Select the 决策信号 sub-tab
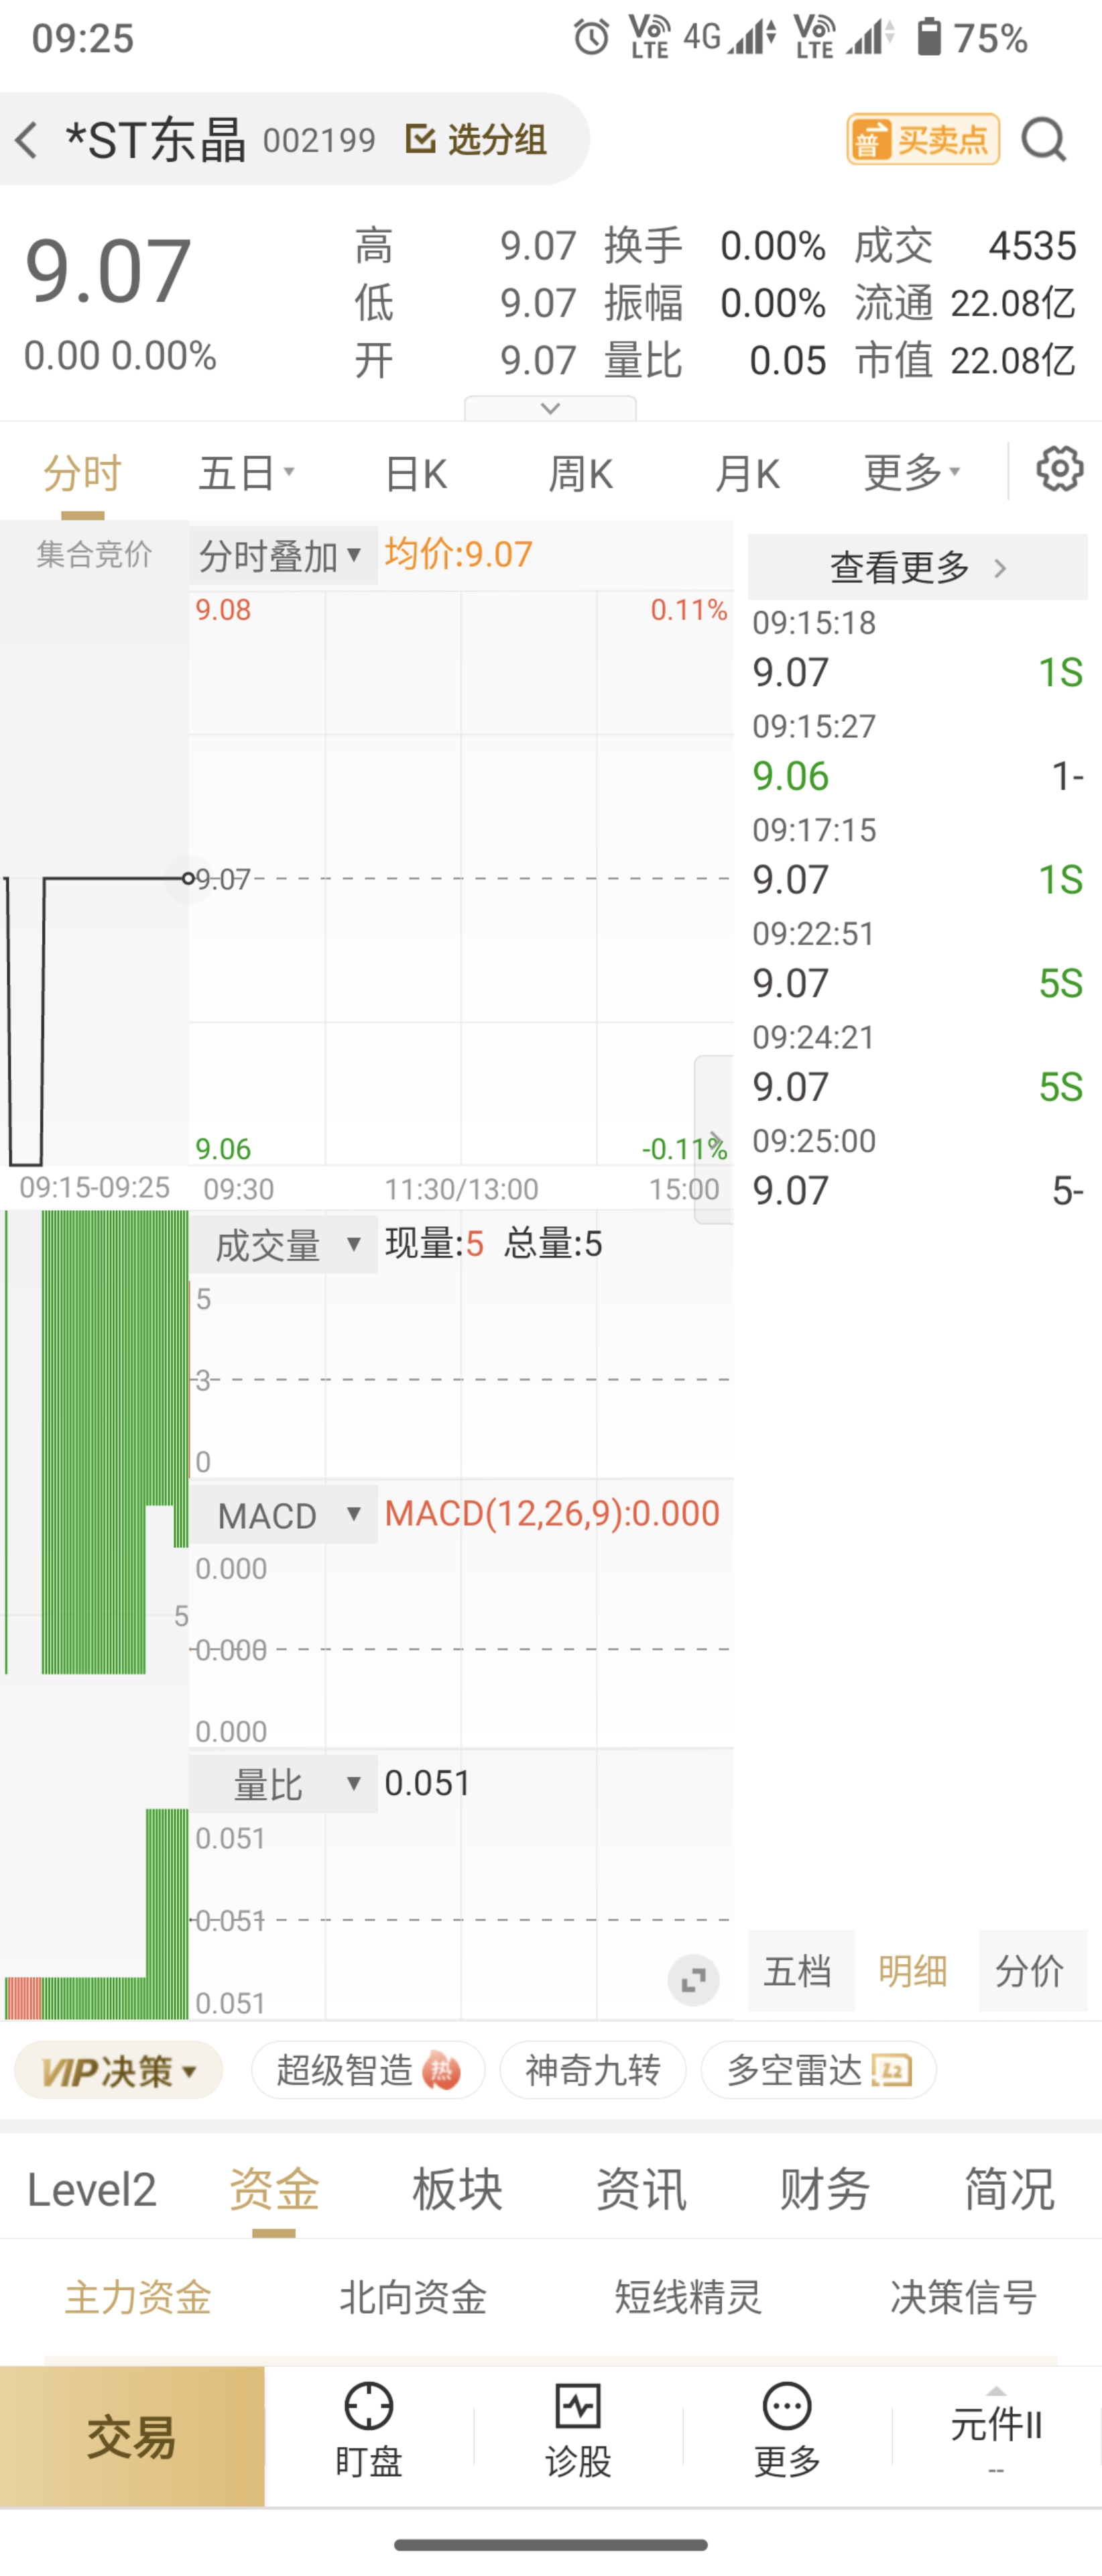 (x=963, y=2298)
